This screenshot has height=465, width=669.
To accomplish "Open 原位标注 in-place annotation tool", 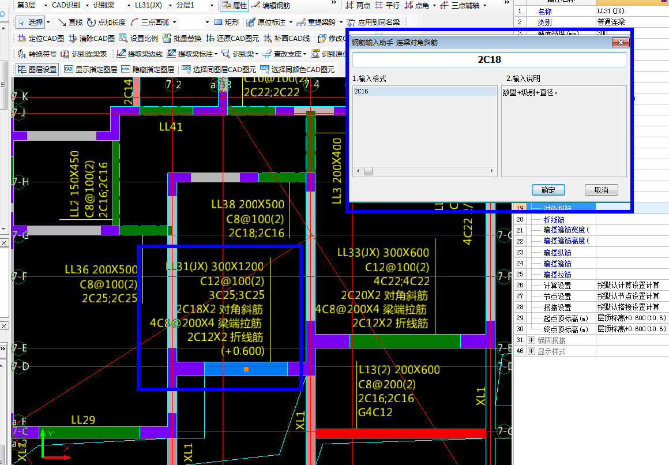I will [266, 22].
